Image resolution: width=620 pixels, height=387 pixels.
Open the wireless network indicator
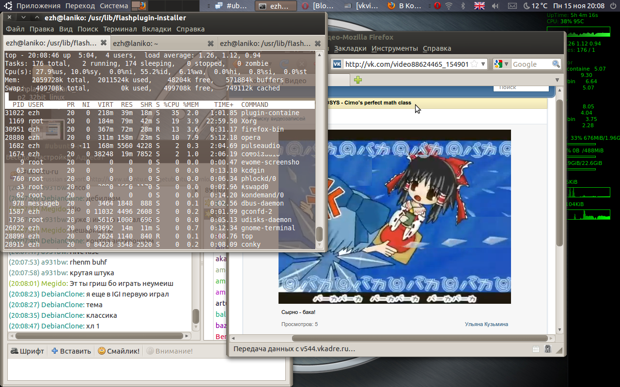tap(449, 6)
